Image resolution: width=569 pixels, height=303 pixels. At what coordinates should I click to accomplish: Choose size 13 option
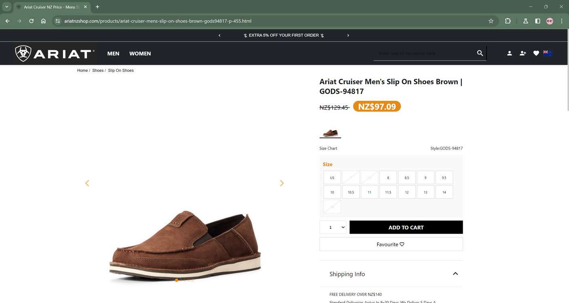point(425,192)
